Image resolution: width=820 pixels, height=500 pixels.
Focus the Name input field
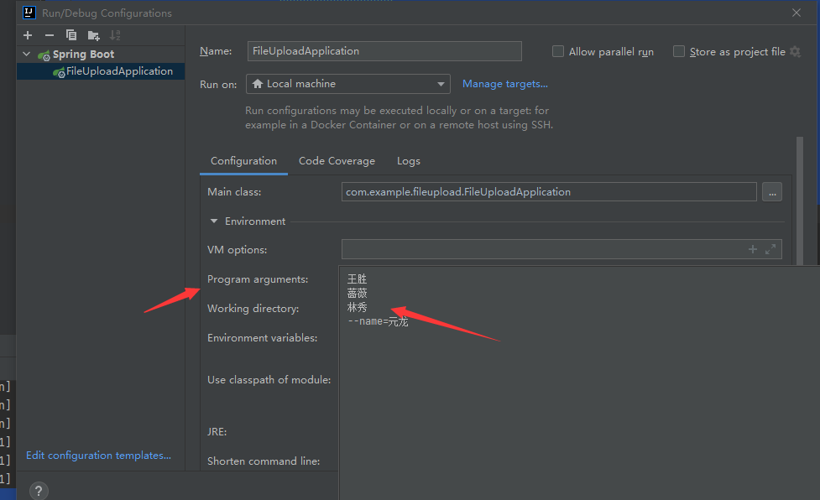[x=384, y=51]
